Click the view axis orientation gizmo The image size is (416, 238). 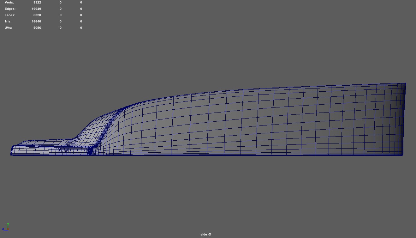[x=6, y=227]
